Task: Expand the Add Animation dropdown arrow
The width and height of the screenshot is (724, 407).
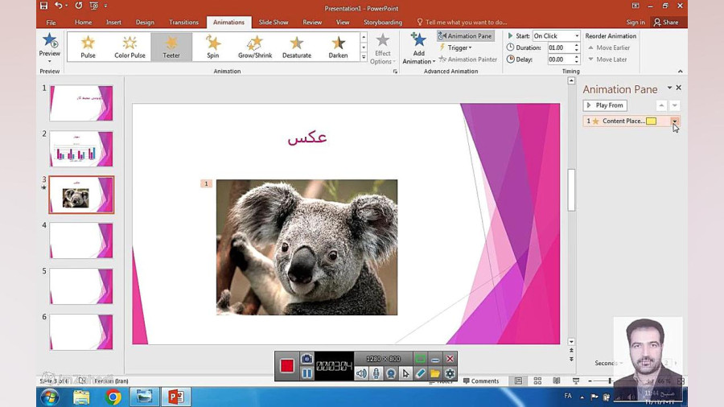Action: click(x=434, y=61)
